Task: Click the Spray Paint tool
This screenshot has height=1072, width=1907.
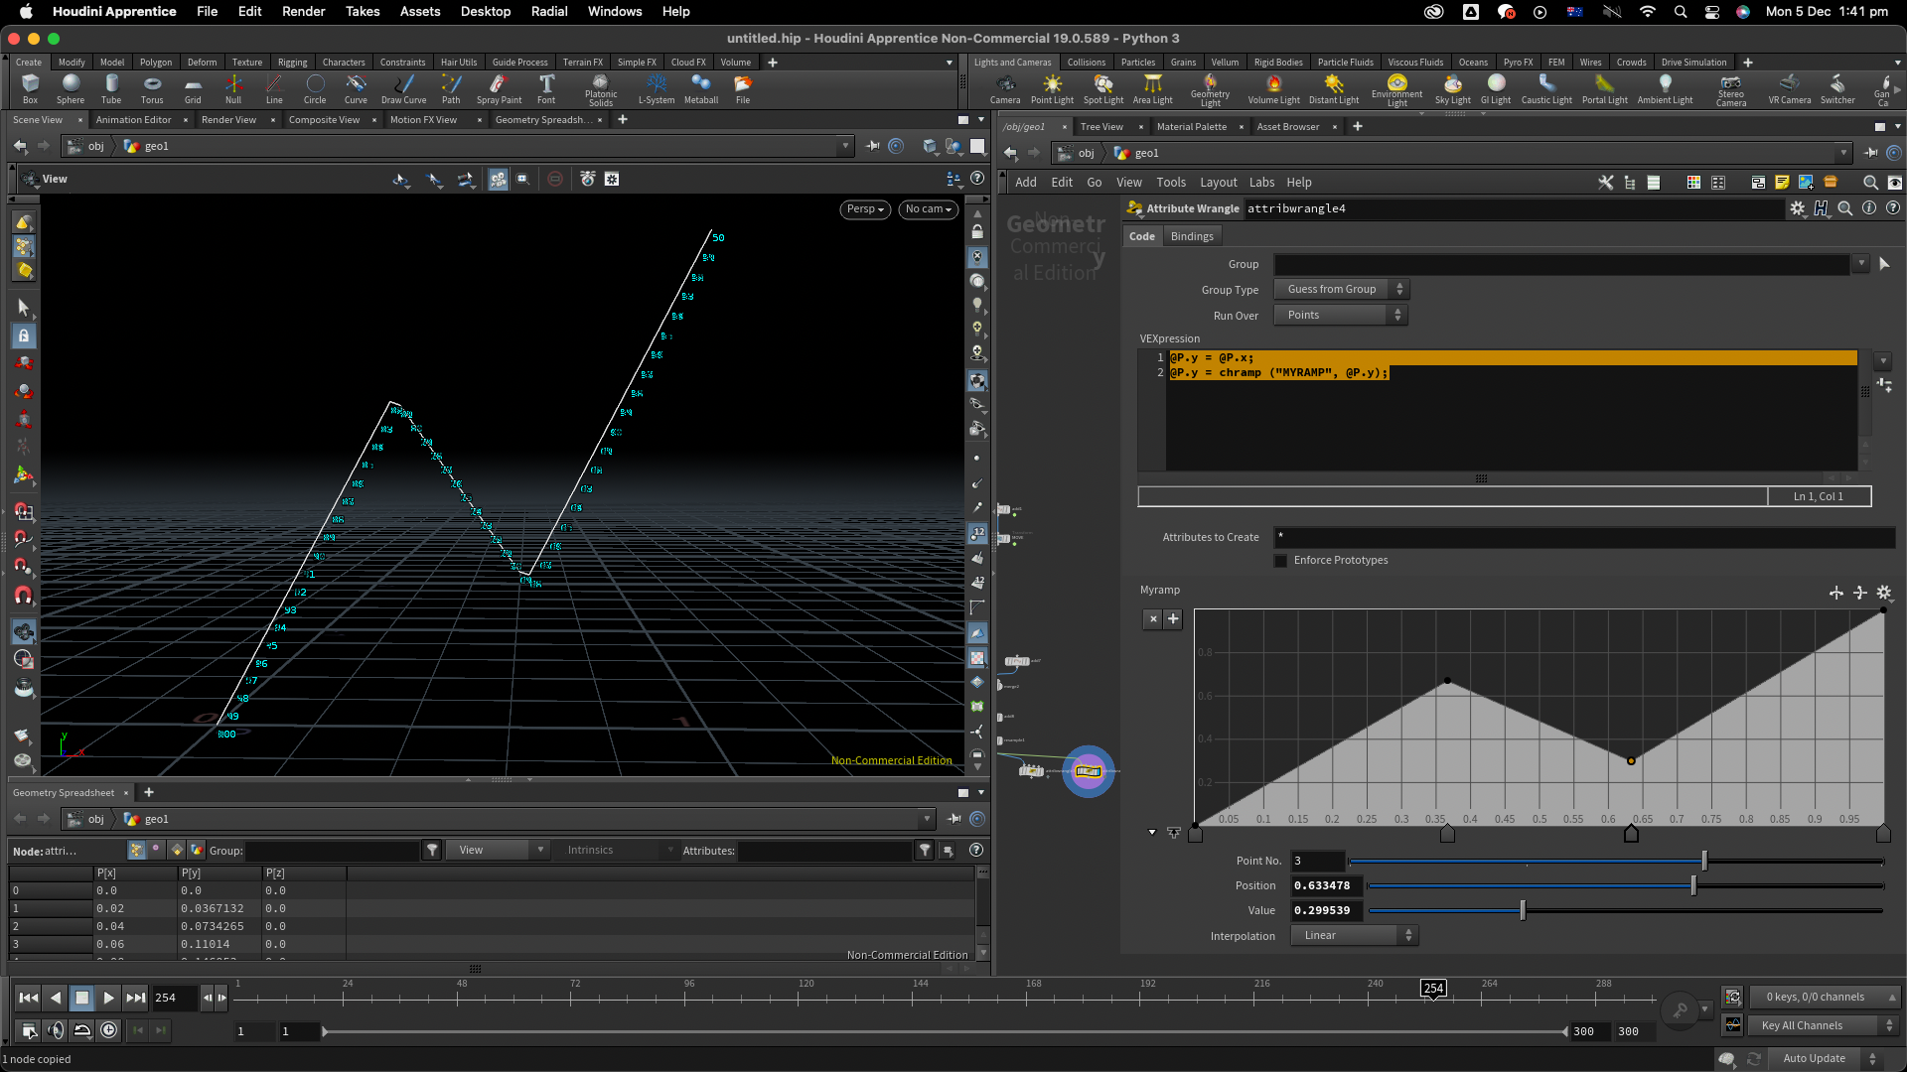Action: click(499, 87)
